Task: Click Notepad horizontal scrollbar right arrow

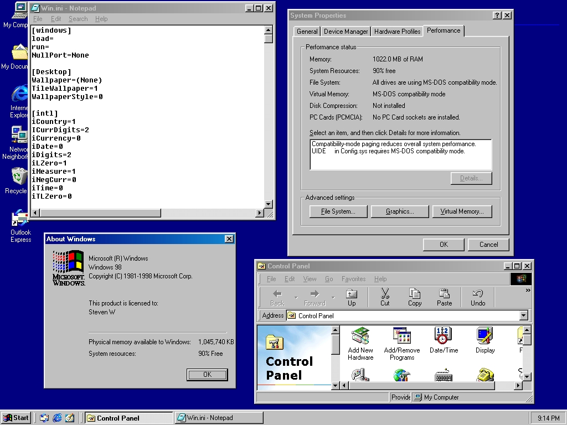Action: click(x=259, y=213)
